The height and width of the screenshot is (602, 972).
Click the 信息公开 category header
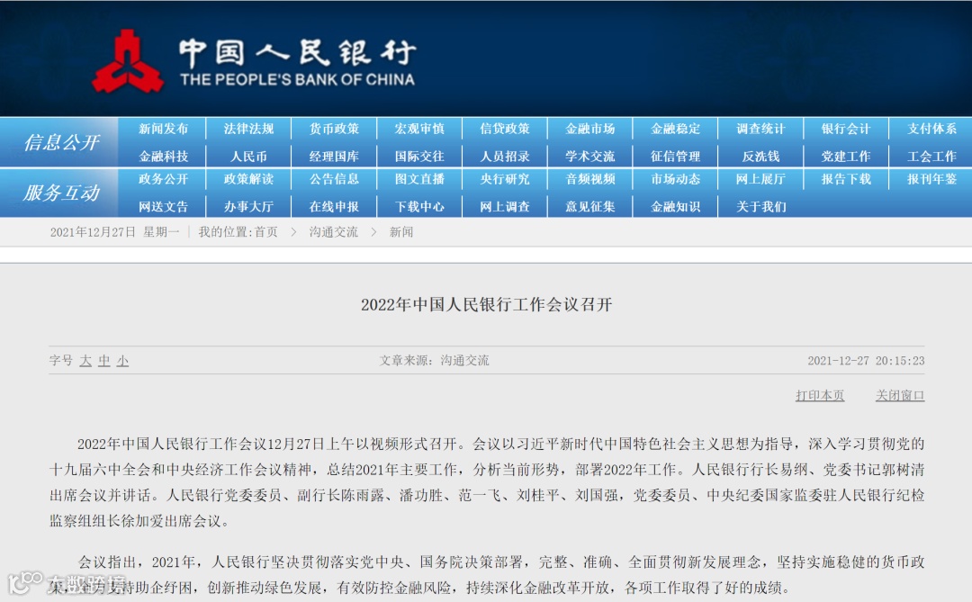click(61, 142)
